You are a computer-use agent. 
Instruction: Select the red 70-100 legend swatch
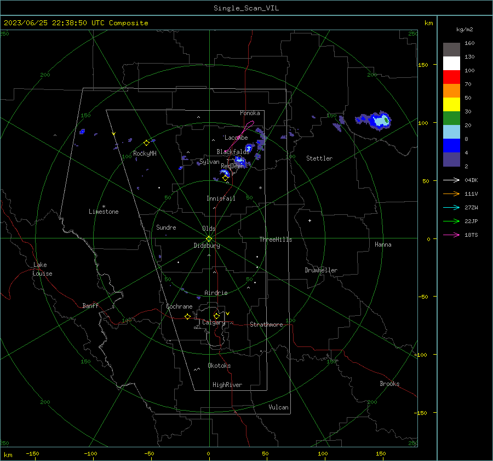click(x=451, y=77)
